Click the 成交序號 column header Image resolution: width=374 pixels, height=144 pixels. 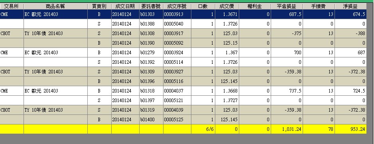(177, 6)
